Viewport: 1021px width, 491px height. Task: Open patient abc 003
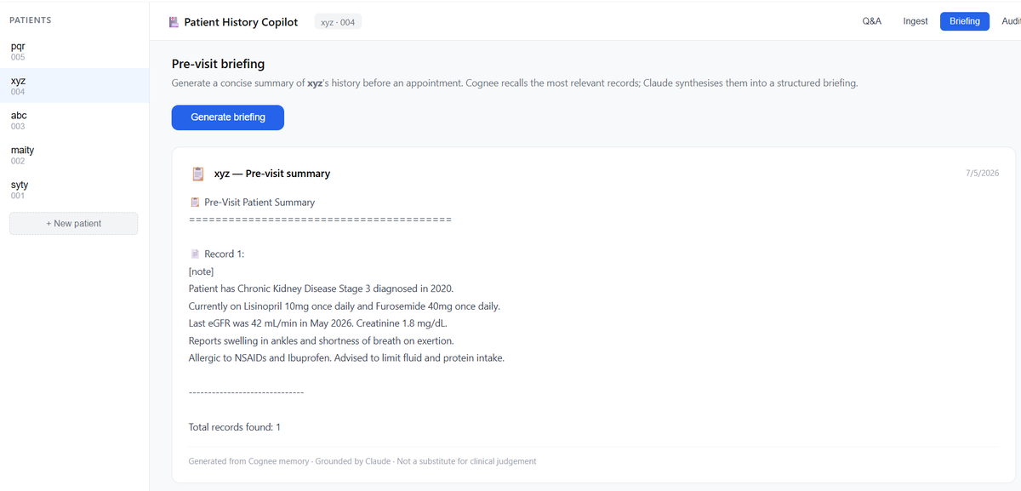pos(75,120)
